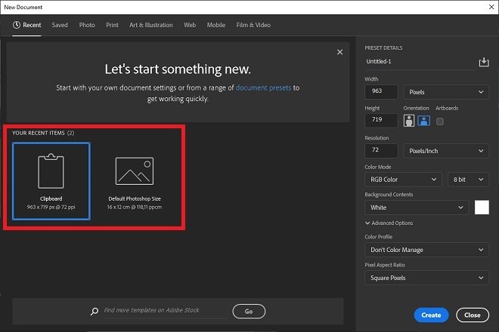
Task: Collapse the Advanced Options section
Action: tap(389, 223)
